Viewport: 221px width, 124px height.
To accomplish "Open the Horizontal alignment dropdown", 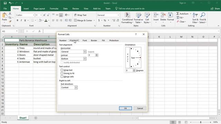I will [x=85, y=52].
